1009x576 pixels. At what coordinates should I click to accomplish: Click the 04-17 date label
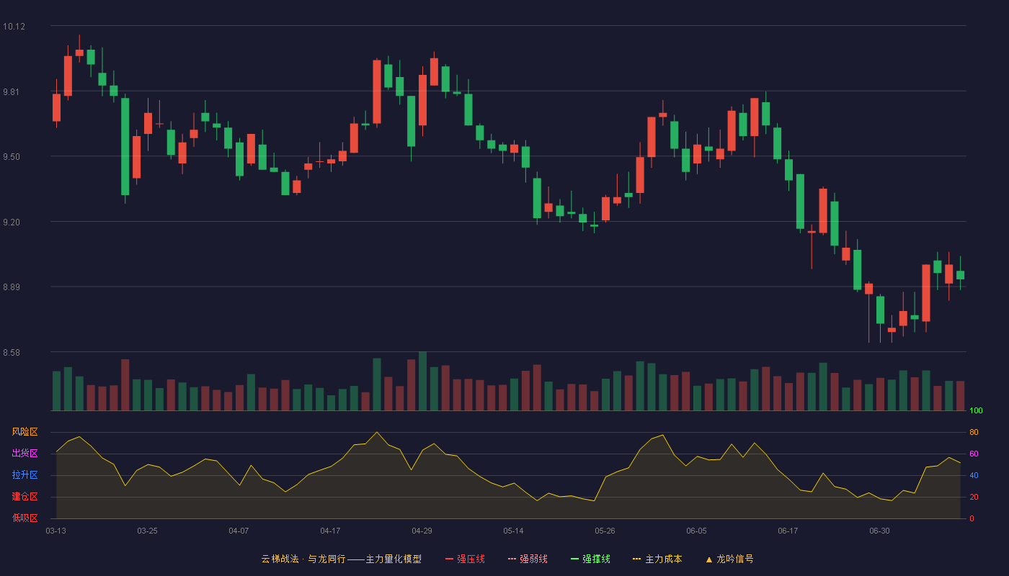pyautogui.click(x=330, y=531)
